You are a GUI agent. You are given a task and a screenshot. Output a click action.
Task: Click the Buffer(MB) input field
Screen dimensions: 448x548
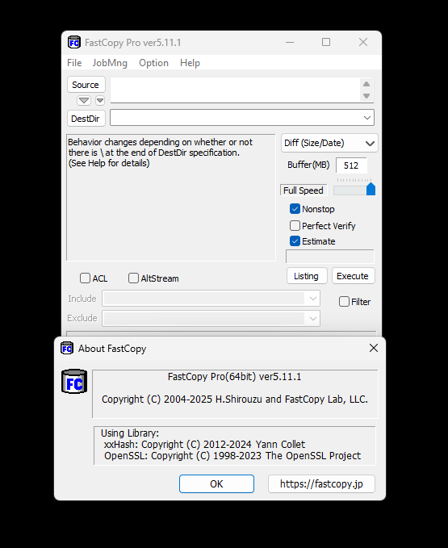point(351,165)
